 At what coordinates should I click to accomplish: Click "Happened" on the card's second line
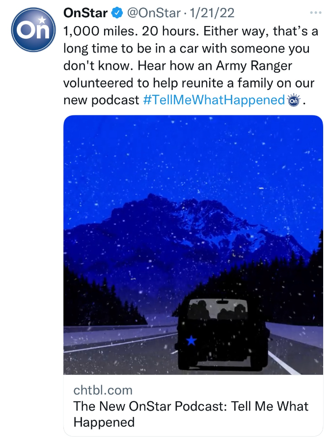pos(104,422)
